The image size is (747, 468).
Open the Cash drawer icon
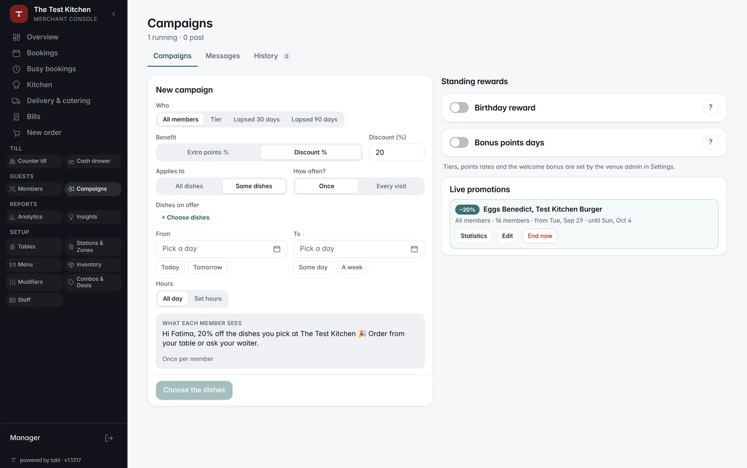[71, 161]
